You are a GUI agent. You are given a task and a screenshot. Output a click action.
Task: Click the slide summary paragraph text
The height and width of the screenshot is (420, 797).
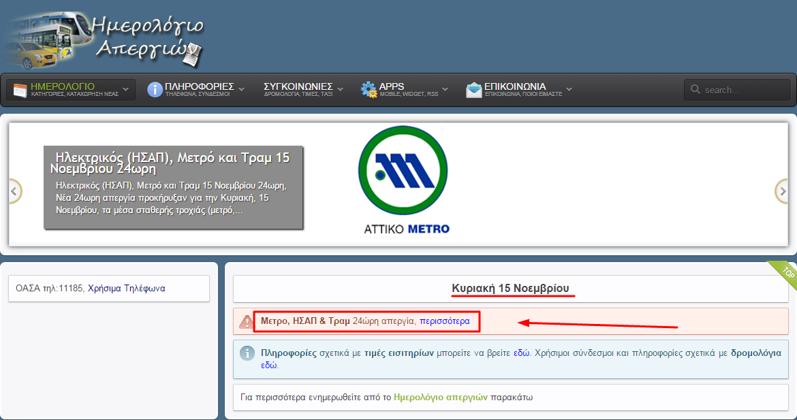click(171, 198)
